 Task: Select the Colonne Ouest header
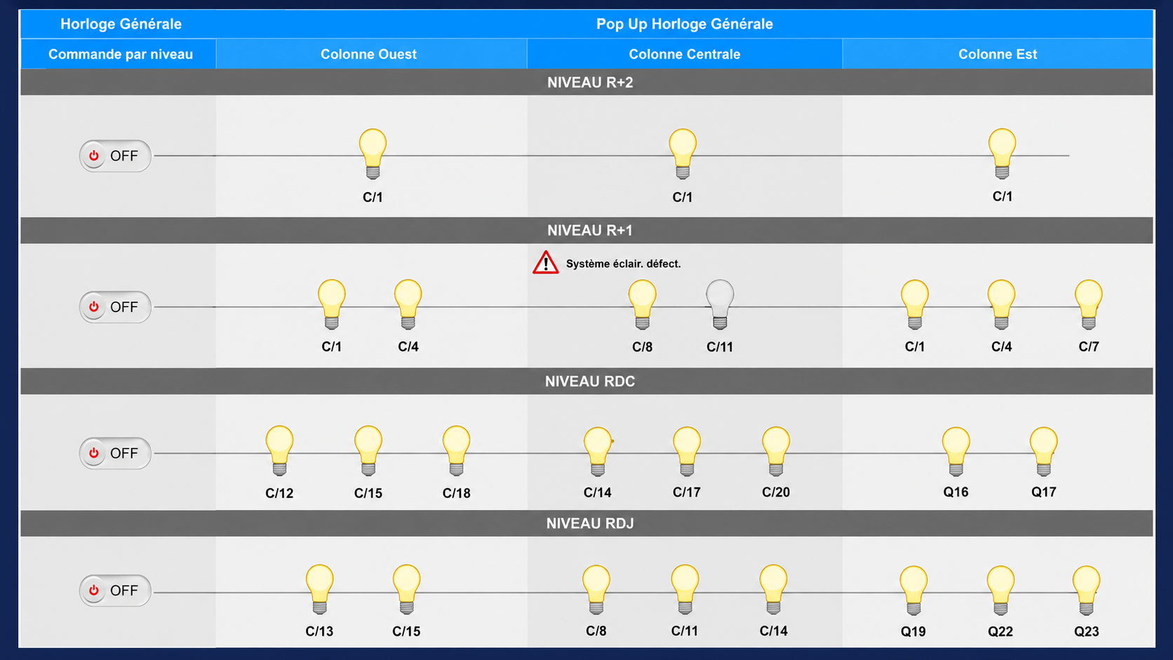pos(368,54)
